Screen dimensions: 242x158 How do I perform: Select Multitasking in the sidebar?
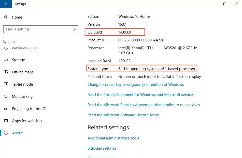[x=22, y=97]
